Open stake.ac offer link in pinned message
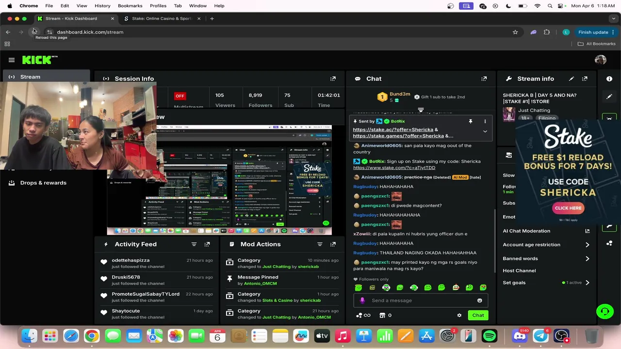Viewport: 621px width, 349px height. pos(393,130)
